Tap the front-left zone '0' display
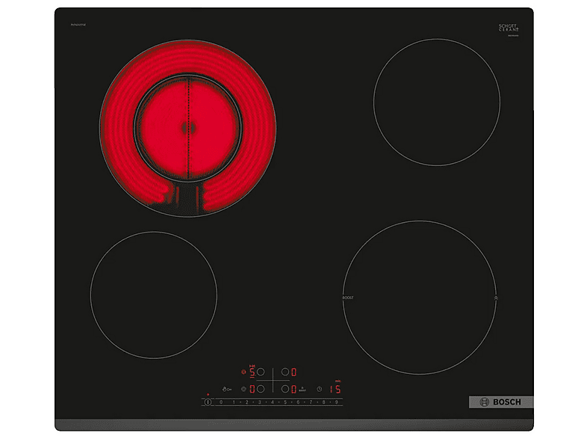 click(x=252, y=389)
